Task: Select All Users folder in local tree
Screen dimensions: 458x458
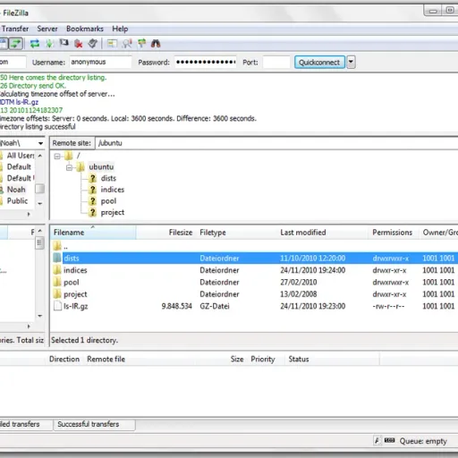Action: (21, 156)
